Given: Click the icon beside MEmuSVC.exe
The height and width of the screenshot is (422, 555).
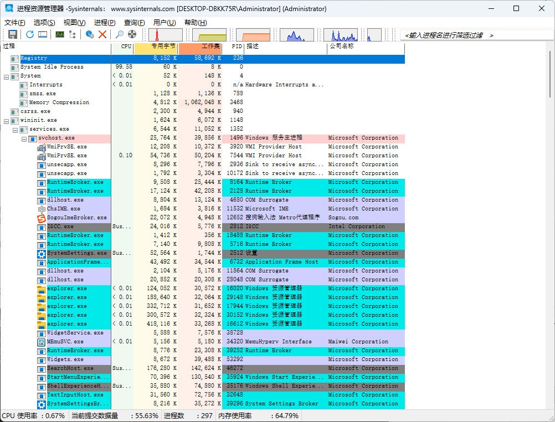Looking at the screenshot, I should pos(42,342).
